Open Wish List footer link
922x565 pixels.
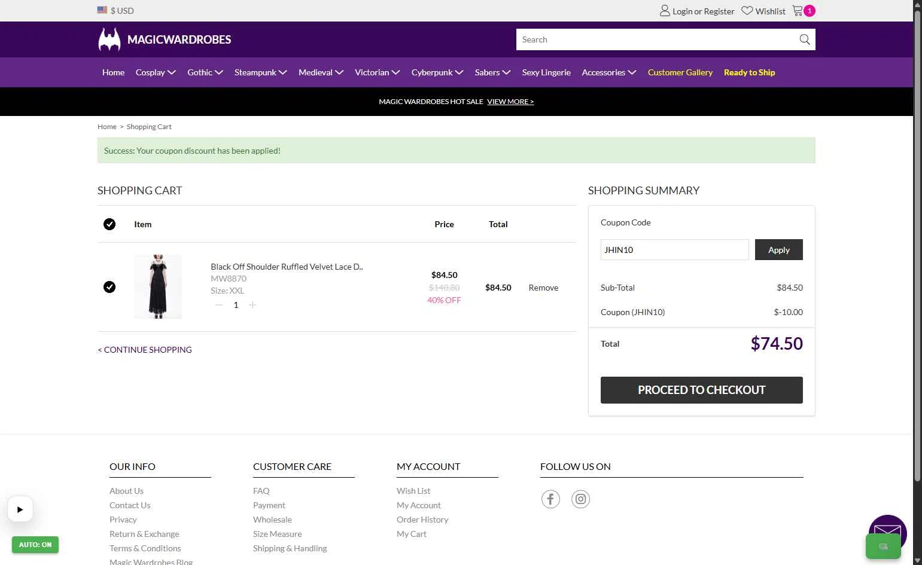click(413, 491)
